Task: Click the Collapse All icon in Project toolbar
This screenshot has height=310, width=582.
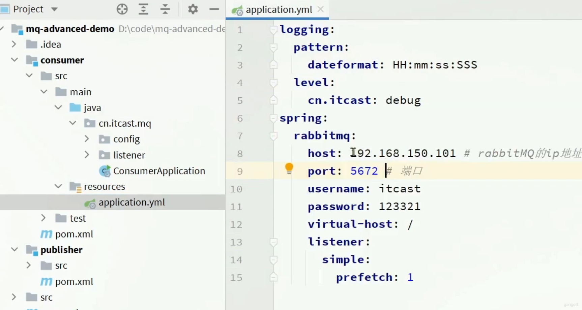Action: [165, 9]
